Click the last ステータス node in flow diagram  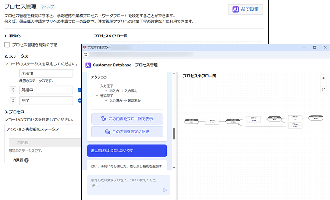[316, 118]
